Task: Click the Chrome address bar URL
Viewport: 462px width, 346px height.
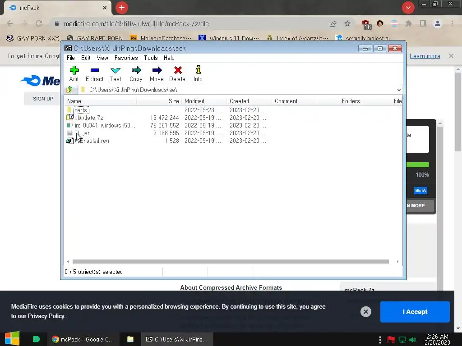Action: click(136, 23)
